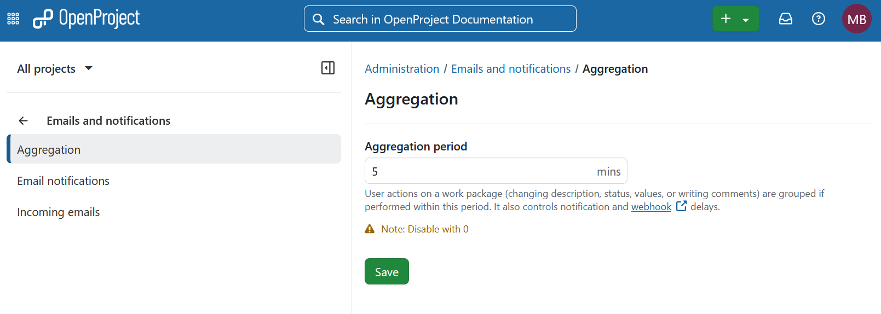Open the MB user avatar menu
The image size is (881, 314).
(x=856, y=19)
